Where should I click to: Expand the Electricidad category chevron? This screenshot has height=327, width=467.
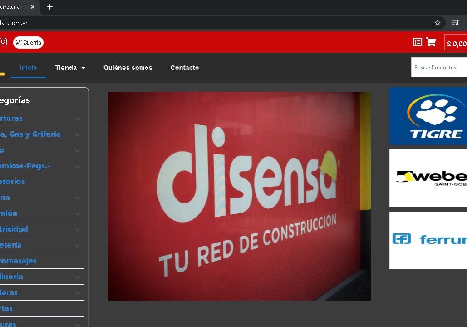pos(78,229)
